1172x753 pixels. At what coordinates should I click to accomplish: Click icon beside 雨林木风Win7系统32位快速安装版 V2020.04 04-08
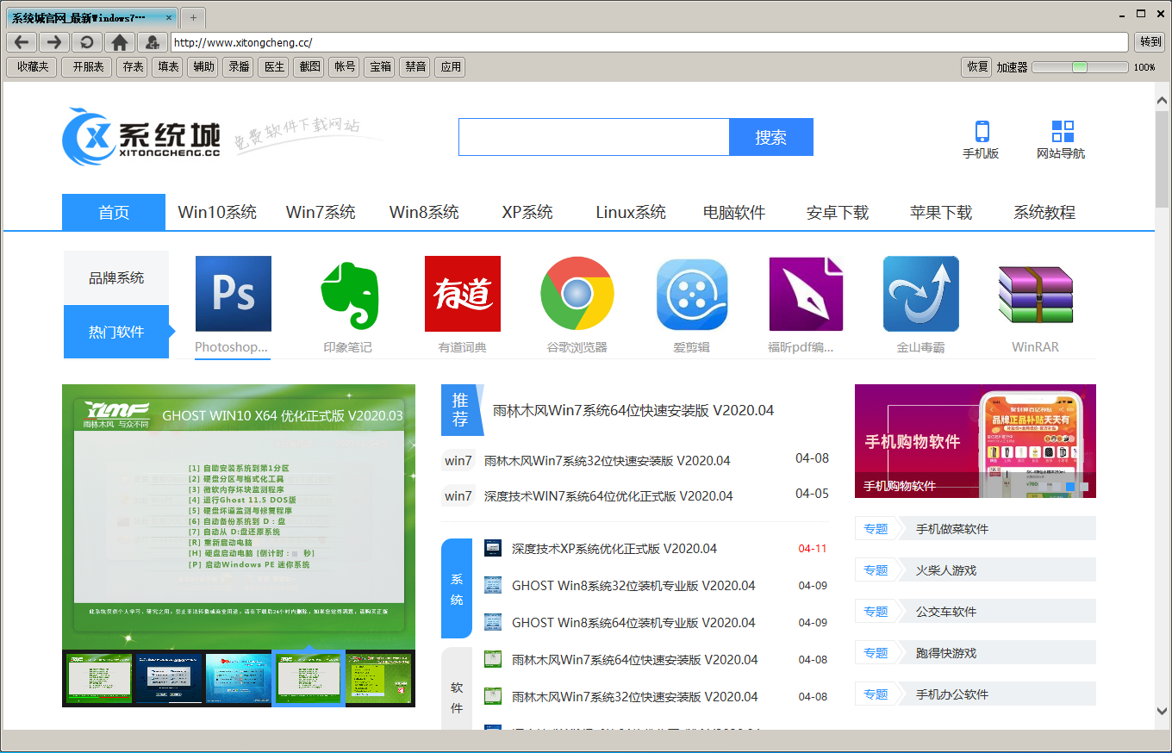(493, 696)
